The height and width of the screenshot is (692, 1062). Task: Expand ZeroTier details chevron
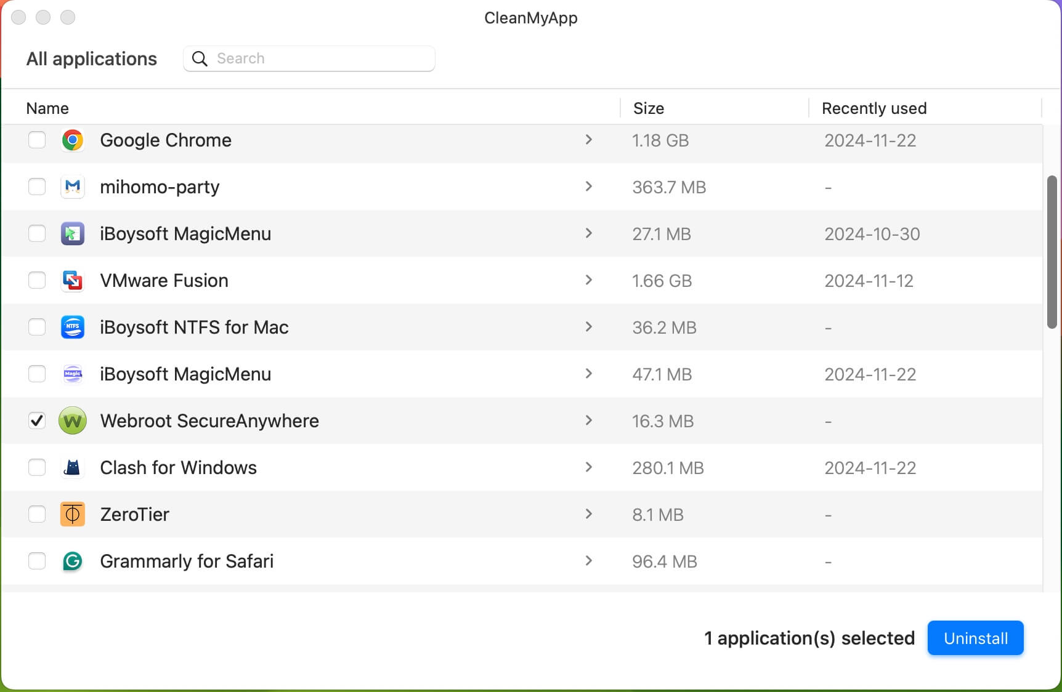(589, 514)
